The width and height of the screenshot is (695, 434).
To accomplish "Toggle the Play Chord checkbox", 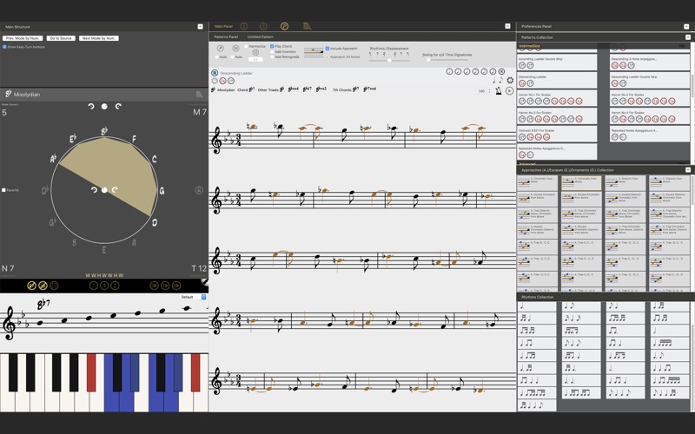I will point(272,46).
